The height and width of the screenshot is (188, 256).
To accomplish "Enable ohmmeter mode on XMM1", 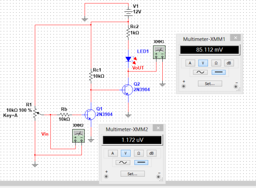I will 216,63.
